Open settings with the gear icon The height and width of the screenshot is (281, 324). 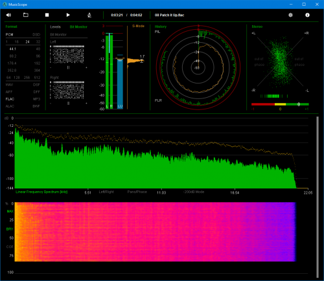(290, 15)
